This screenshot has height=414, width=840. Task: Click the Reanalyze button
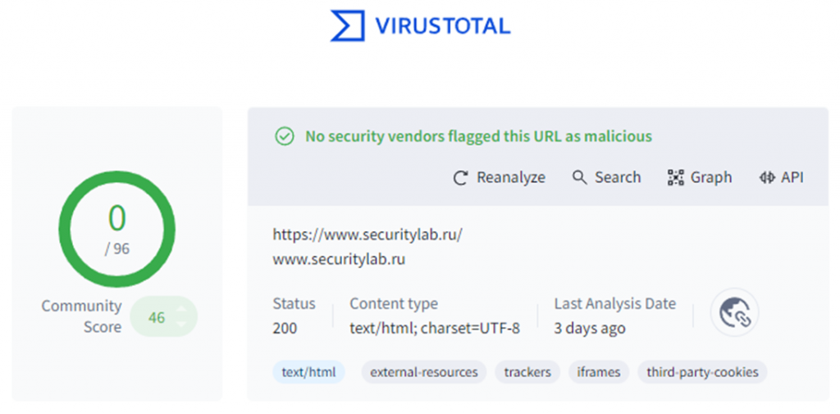pos(500,177)
